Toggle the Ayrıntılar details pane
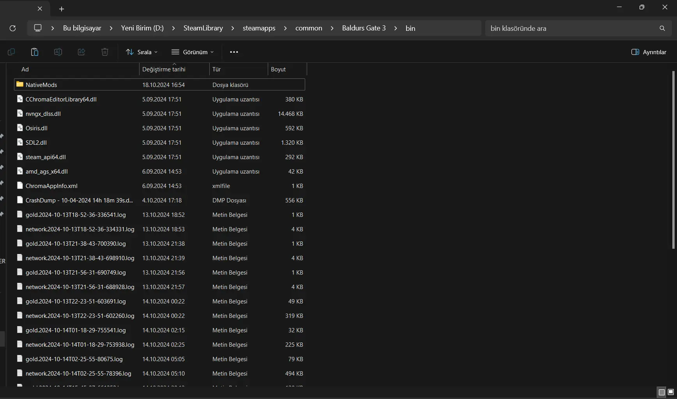Image resolution: width=677 pixels, height=399 pixels. click(649, 52)
